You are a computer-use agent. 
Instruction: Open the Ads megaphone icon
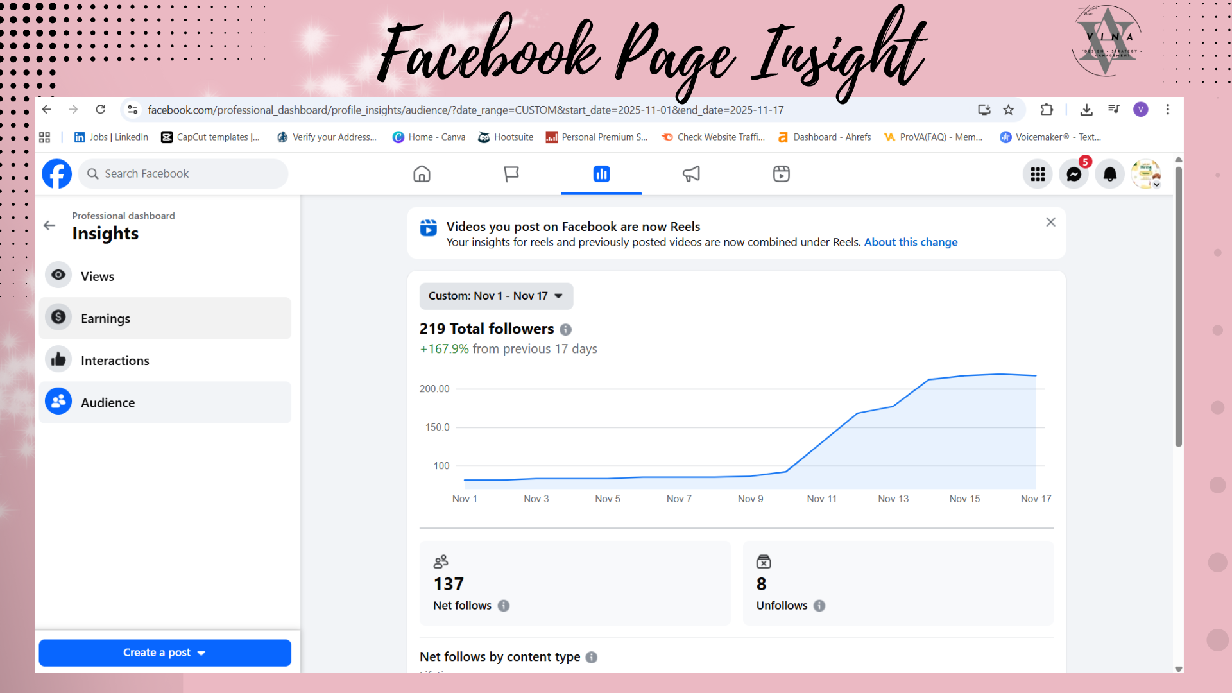coord(691,174)
